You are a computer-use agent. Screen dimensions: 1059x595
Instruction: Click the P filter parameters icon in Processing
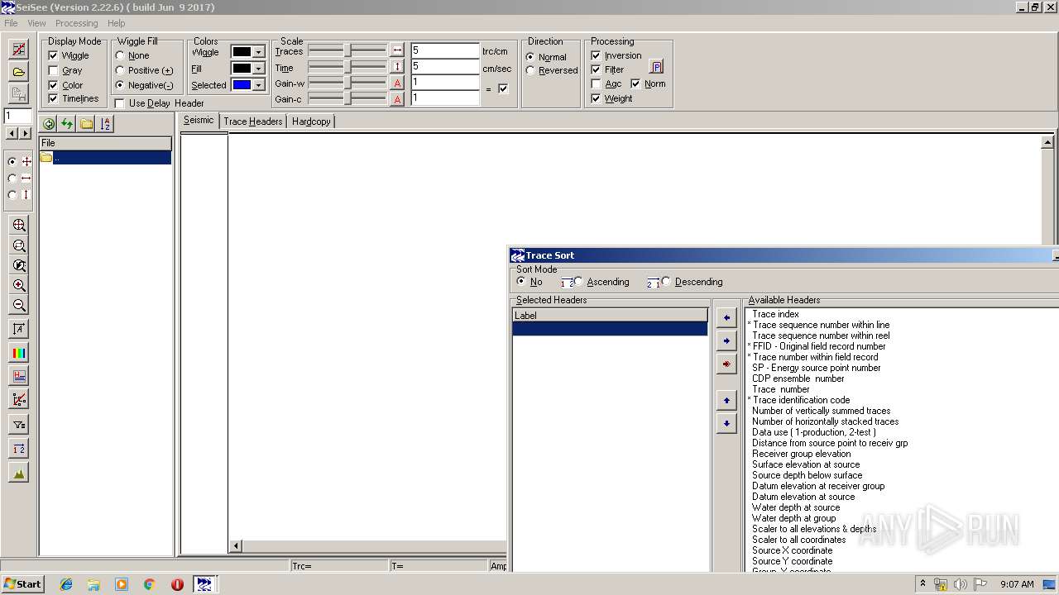pyautogui.click(x=656, y=67)
